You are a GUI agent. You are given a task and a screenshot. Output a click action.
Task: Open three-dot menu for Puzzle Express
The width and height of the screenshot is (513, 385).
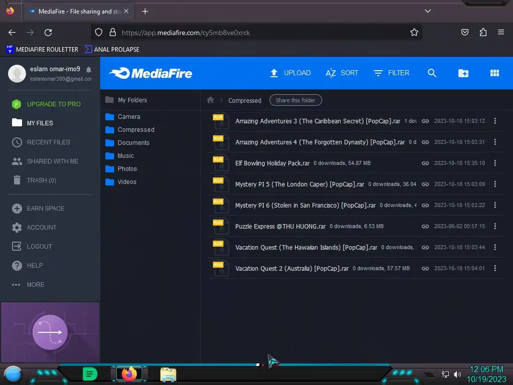click(x=495, y=226)
